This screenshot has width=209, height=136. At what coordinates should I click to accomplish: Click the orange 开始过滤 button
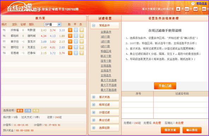[x=165, y=86]
